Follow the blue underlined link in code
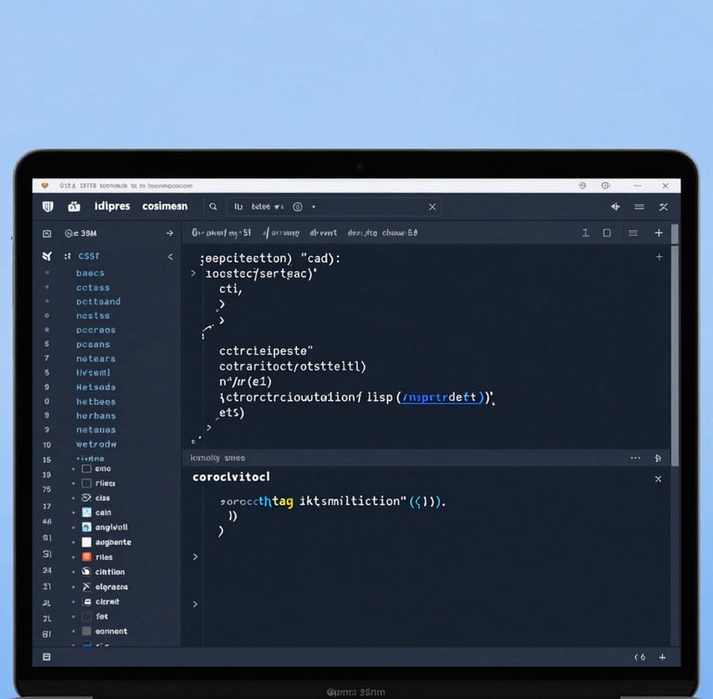The width and height of the screenshot is (713, 699). 442,397
